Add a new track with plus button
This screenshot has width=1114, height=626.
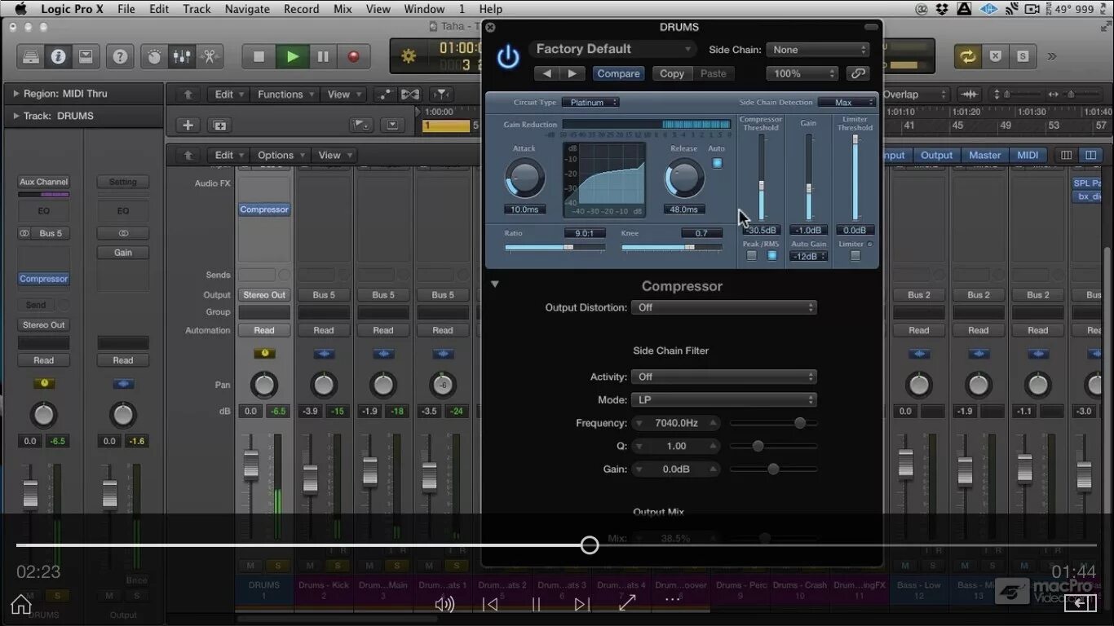click(x=188, y=125)
